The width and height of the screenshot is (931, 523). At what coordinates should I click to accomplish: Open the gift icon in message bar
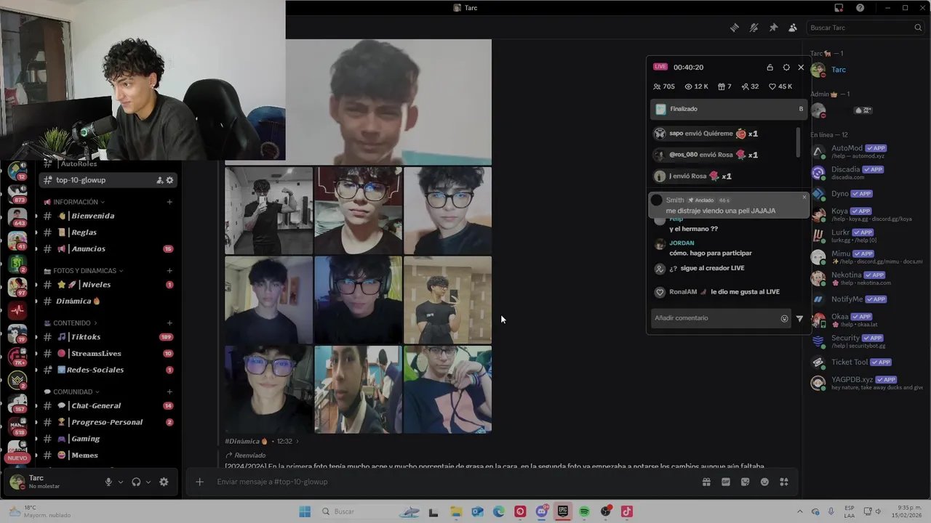click(x=706, y=482)
